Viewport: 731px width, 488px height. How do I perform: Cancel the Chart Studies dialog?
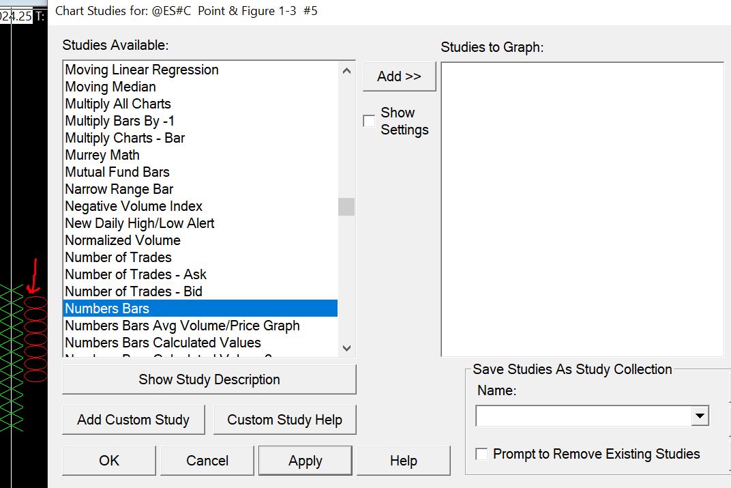pos(207,461)
